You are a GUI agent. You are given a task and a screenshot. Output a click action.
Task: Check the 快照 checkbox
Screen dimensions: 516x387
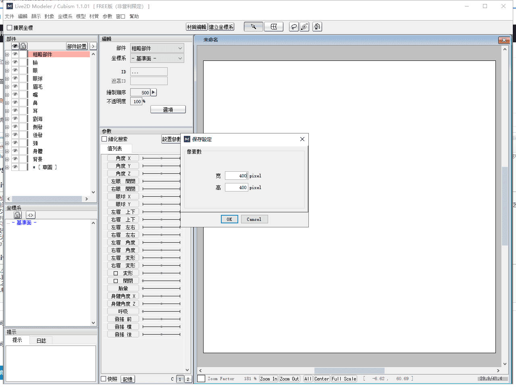(x=104, y=379)
